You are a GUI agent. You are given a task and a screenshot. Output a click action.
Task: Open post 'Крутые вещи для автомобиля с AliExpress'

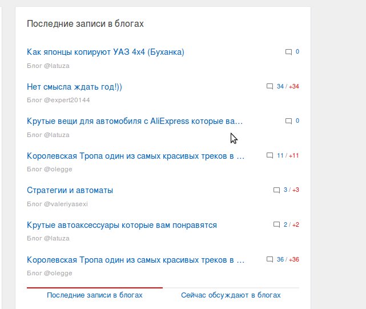tap(135, 121)
